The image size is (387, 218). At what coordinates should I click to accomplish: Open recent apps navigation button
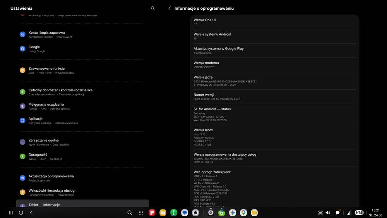pyautogui.click(x=11, y=213)
